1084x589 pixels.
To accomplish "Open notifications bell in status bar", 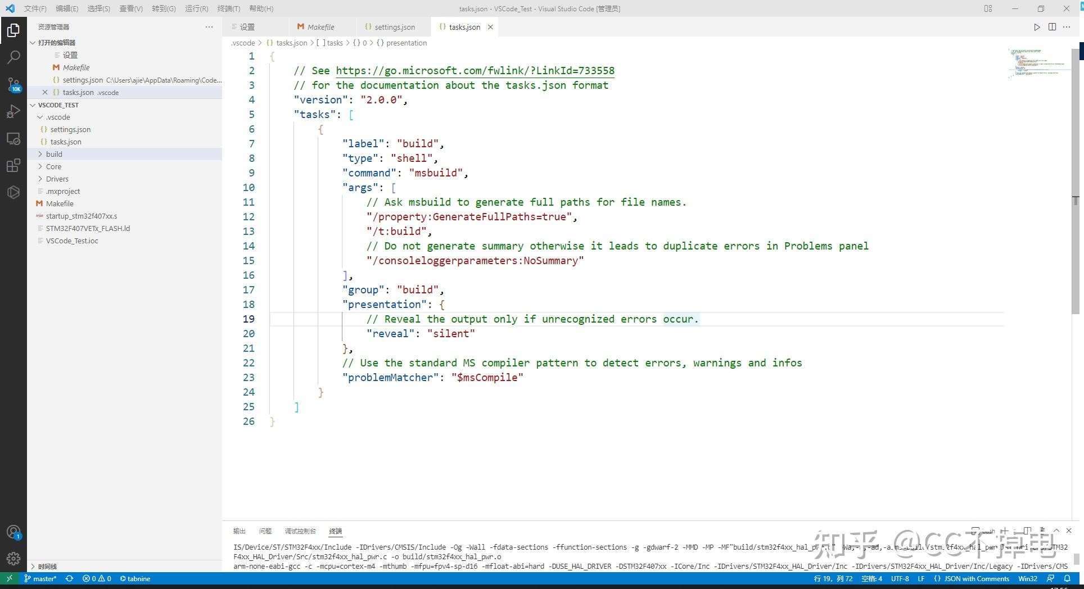I will 1067,578.
